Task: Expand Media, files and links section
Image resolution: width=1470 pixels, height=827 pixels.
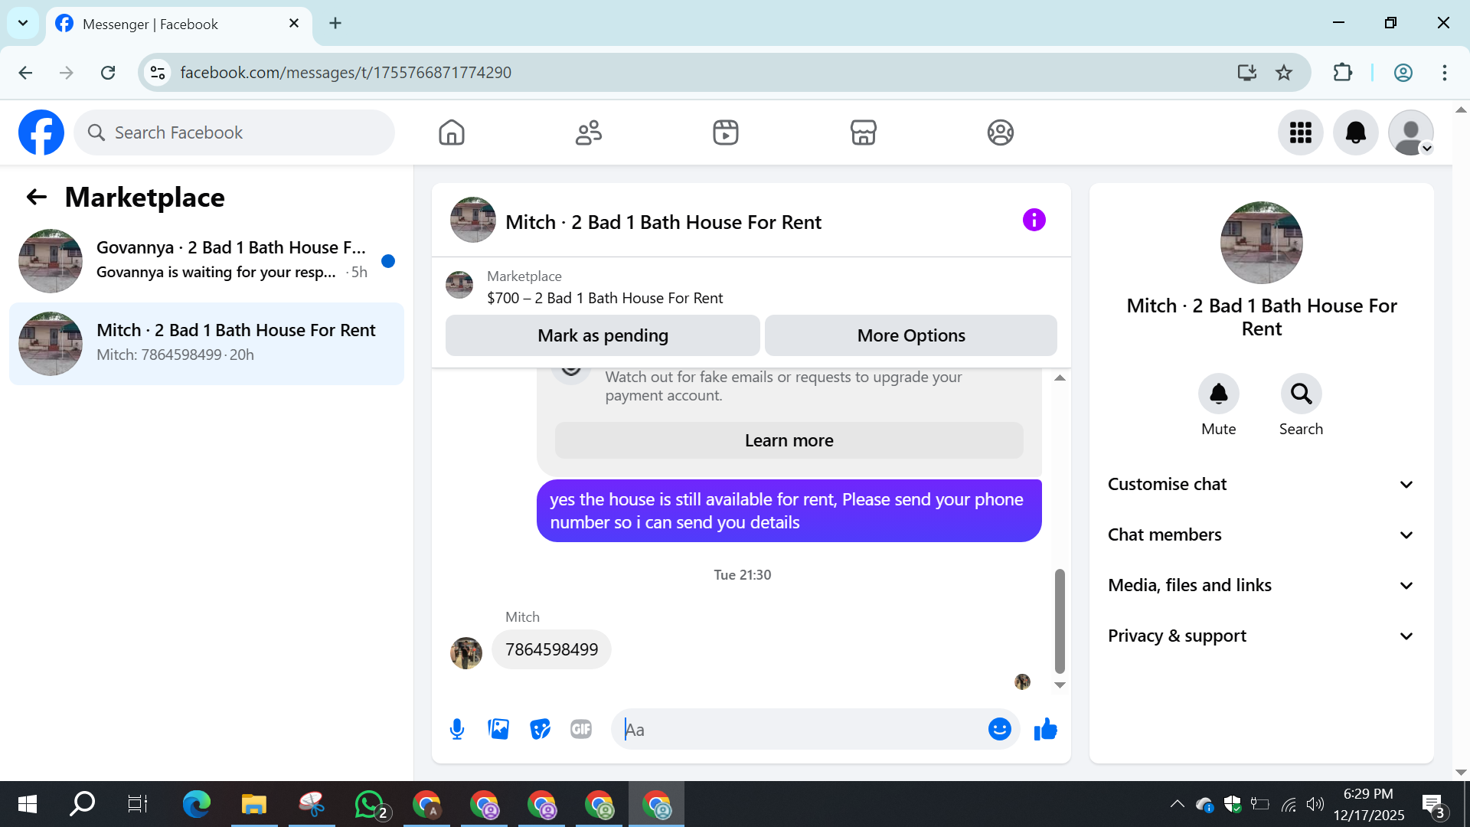Action: coord(1260,585)
